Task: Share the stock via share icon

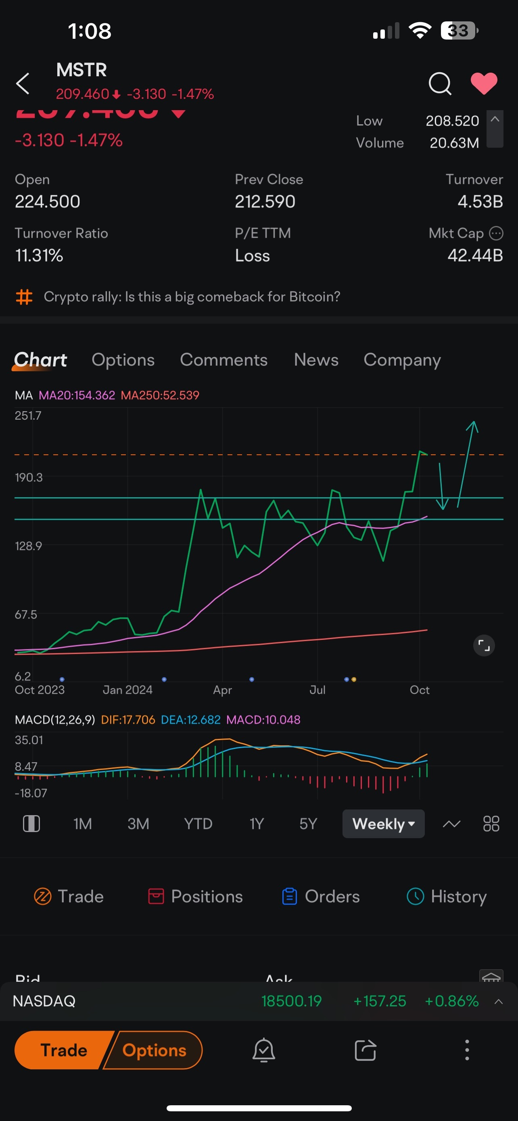Action: point(366,1050)
